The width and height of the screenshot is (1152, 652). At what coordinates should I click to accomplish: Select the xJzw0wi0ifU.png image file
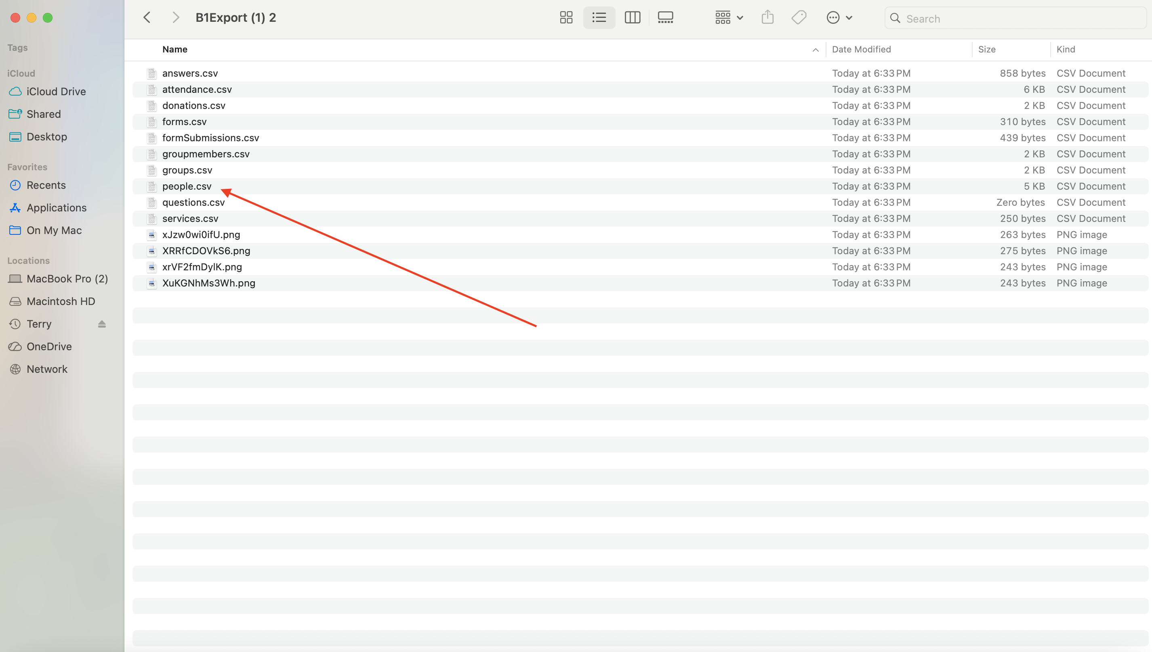point(201,235)
